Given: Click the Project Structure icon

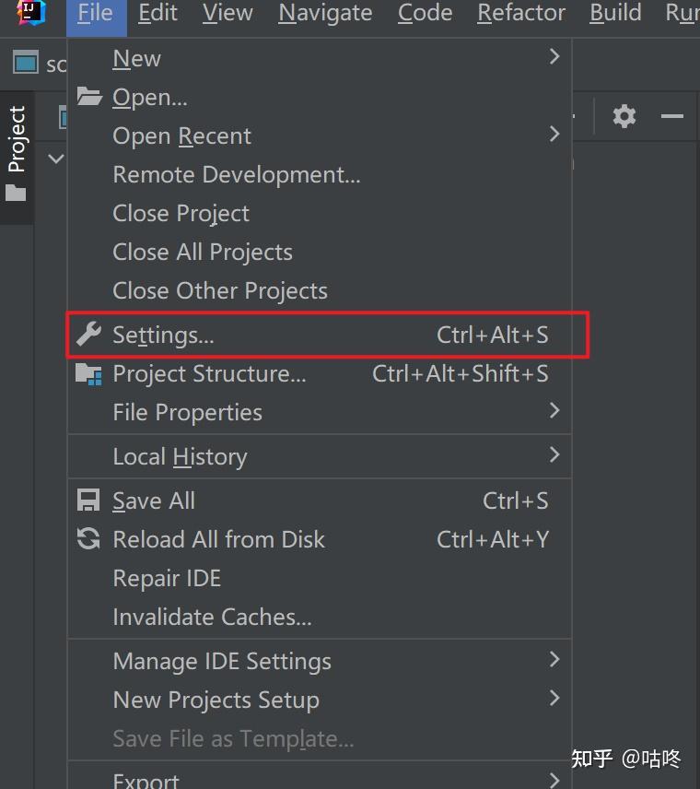Looking at the screenshot, I should 88,374.
